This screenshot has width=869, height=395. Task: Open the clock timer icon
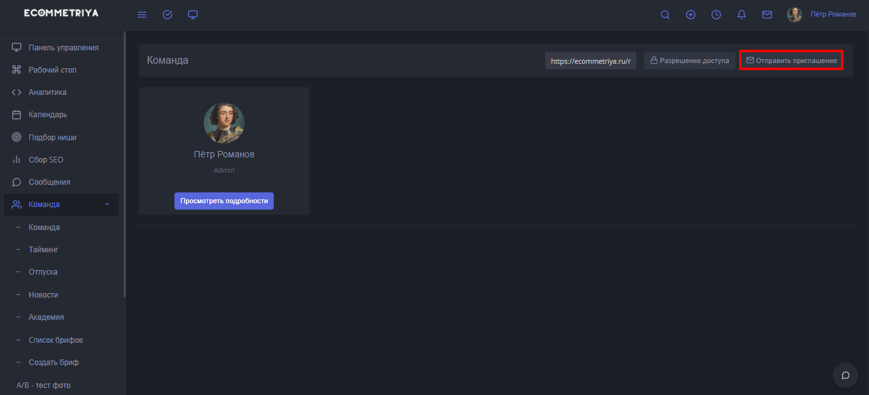click(x=716, y=15)
